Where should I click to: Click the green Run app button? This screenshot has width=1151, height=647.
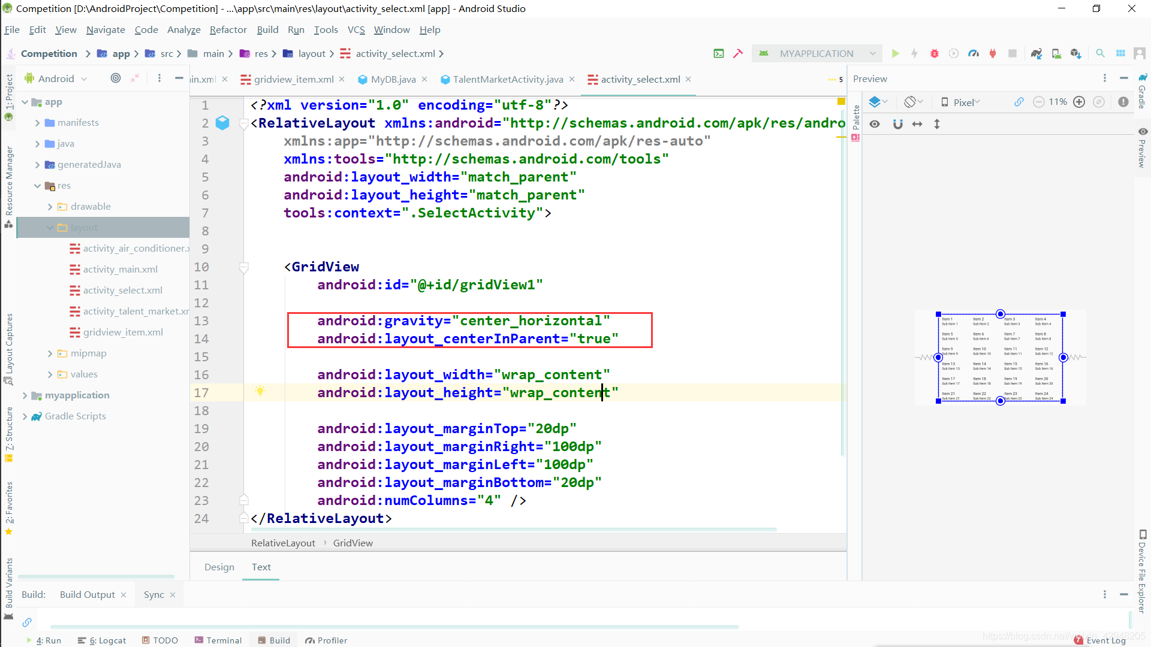895,54
